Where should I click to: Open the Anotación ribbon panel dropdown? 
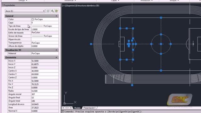[146, 1]
